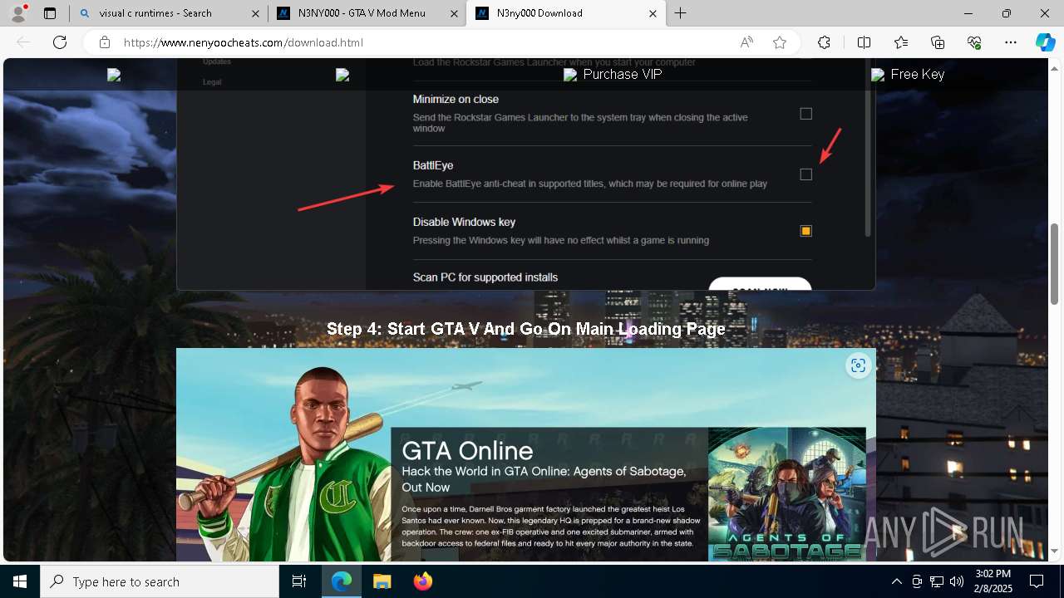Viewport: 1064px width, 598px height.
Task: Click the taskbar search box
Action: [160, 581]
